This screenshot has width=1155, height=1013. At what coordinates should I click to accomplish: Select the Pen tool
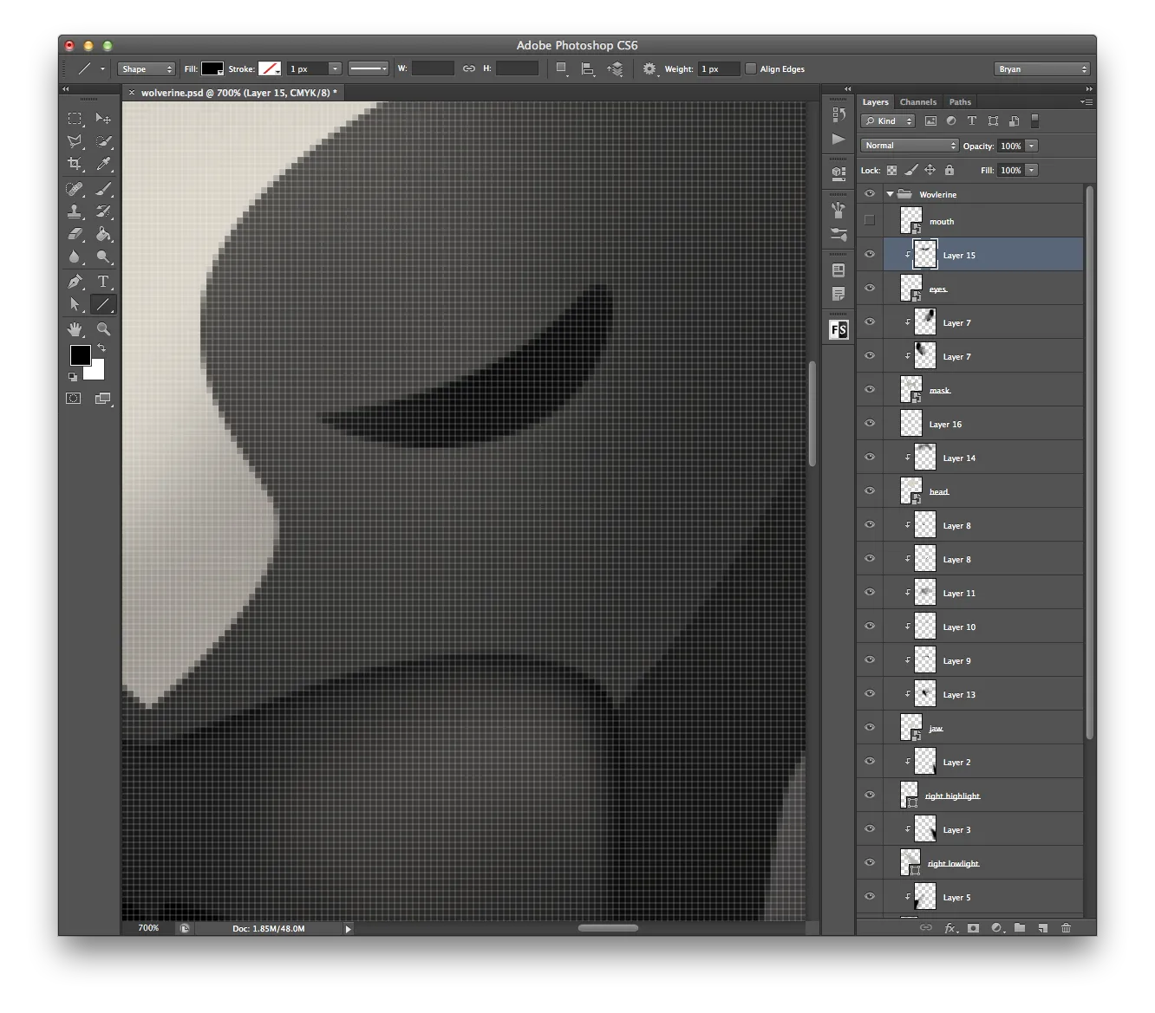[x=75, y=282]
